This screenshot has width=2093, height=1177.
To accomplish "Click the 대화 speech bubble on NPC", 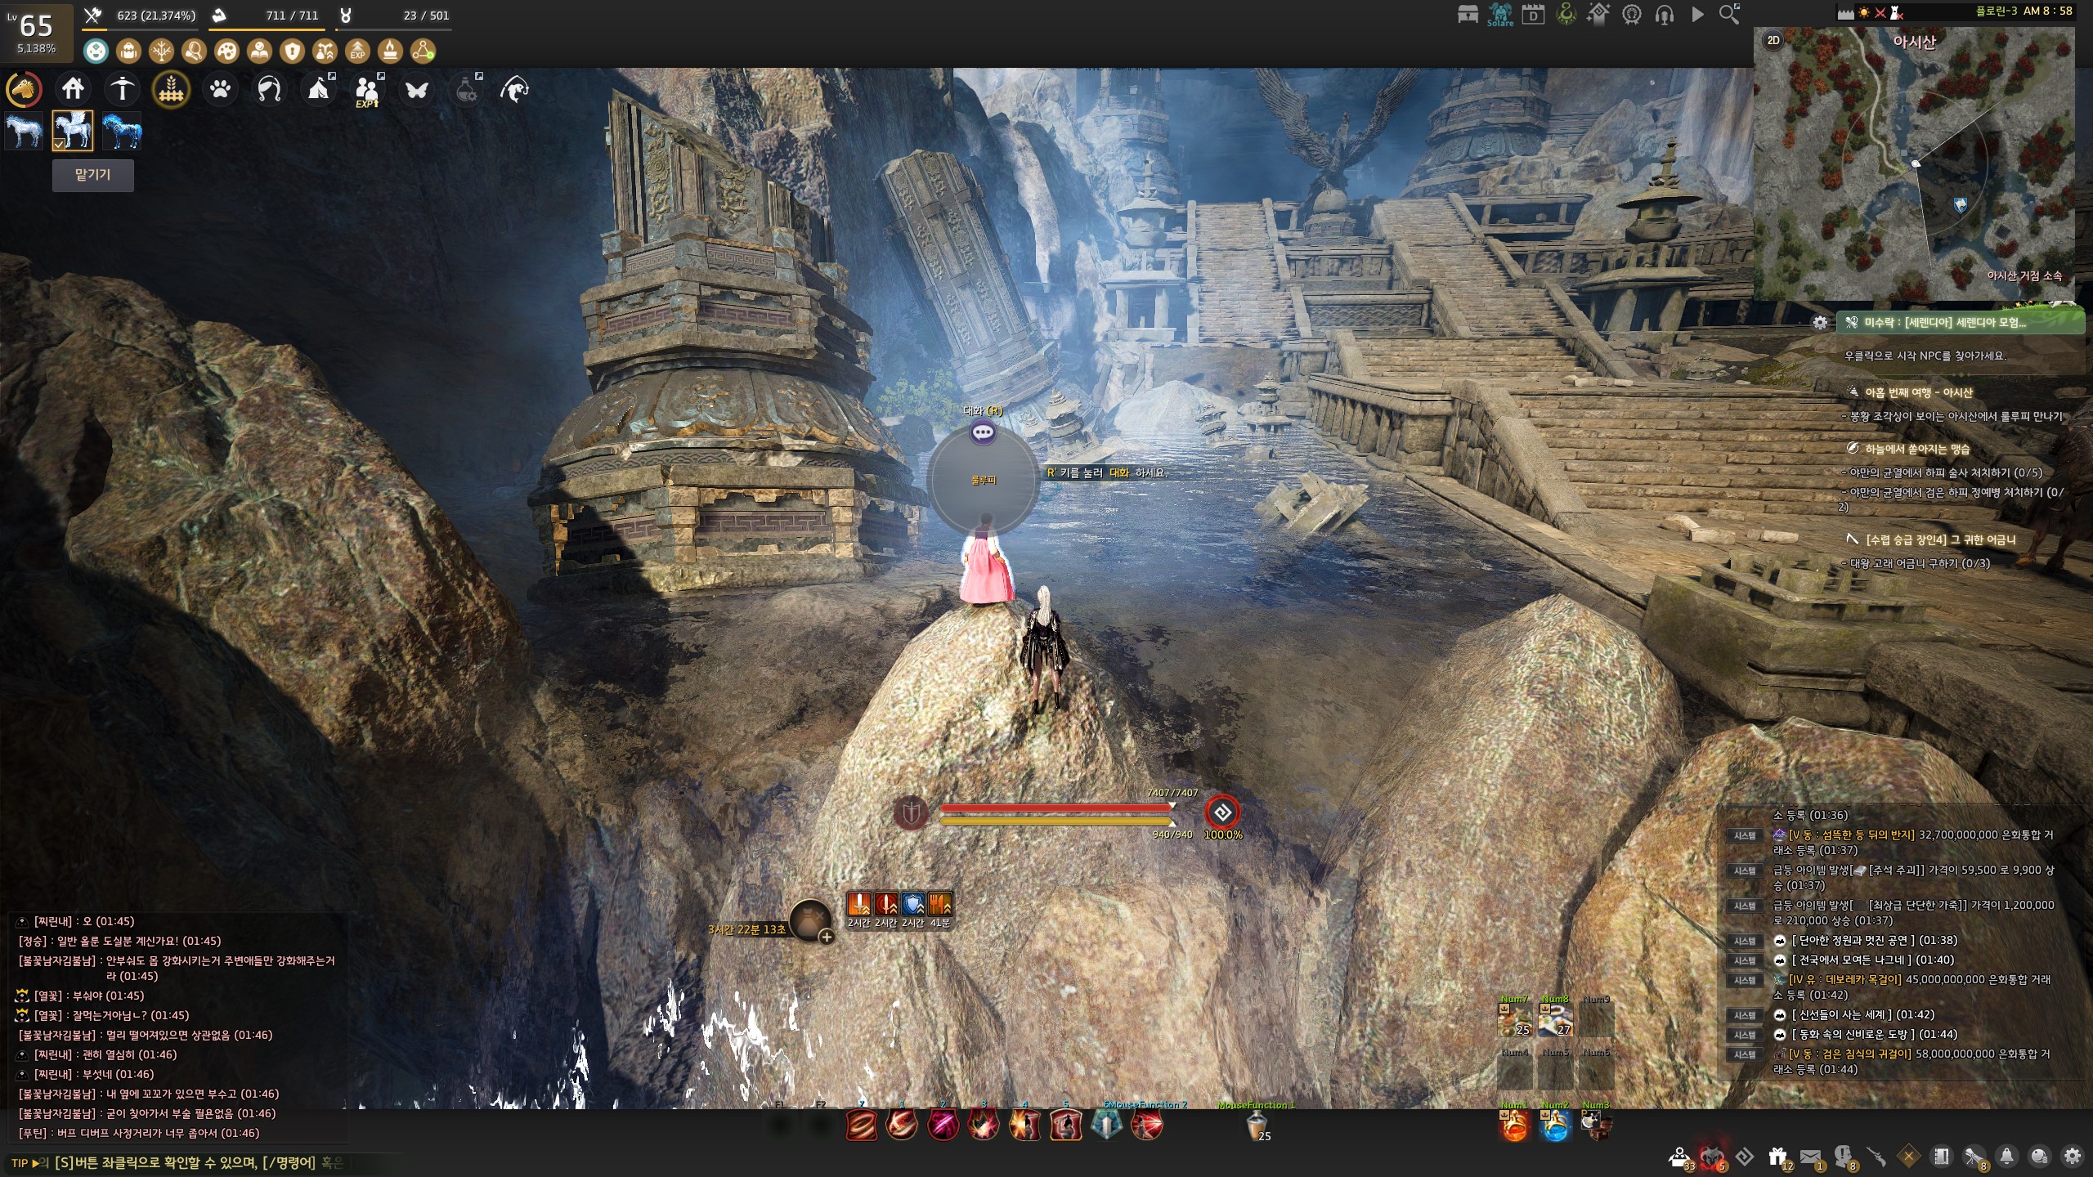I will 983,432.
